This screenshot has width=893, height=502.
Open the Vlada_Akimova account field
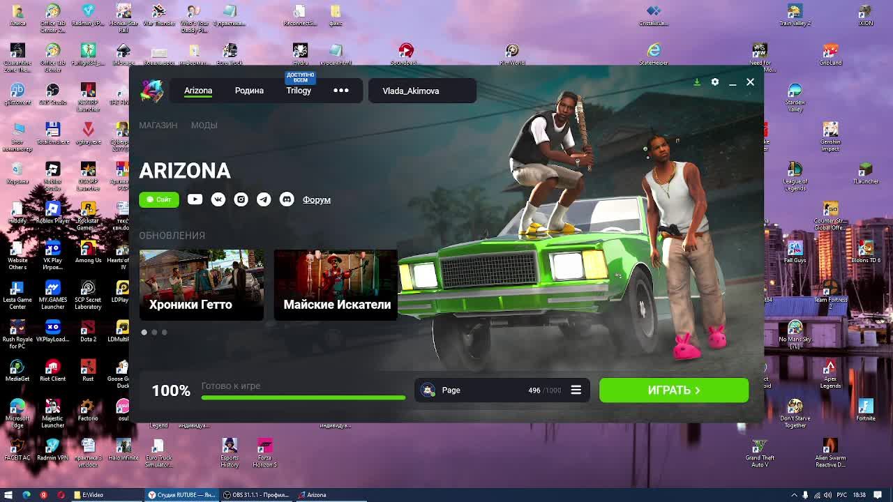(x=422, y=91)
